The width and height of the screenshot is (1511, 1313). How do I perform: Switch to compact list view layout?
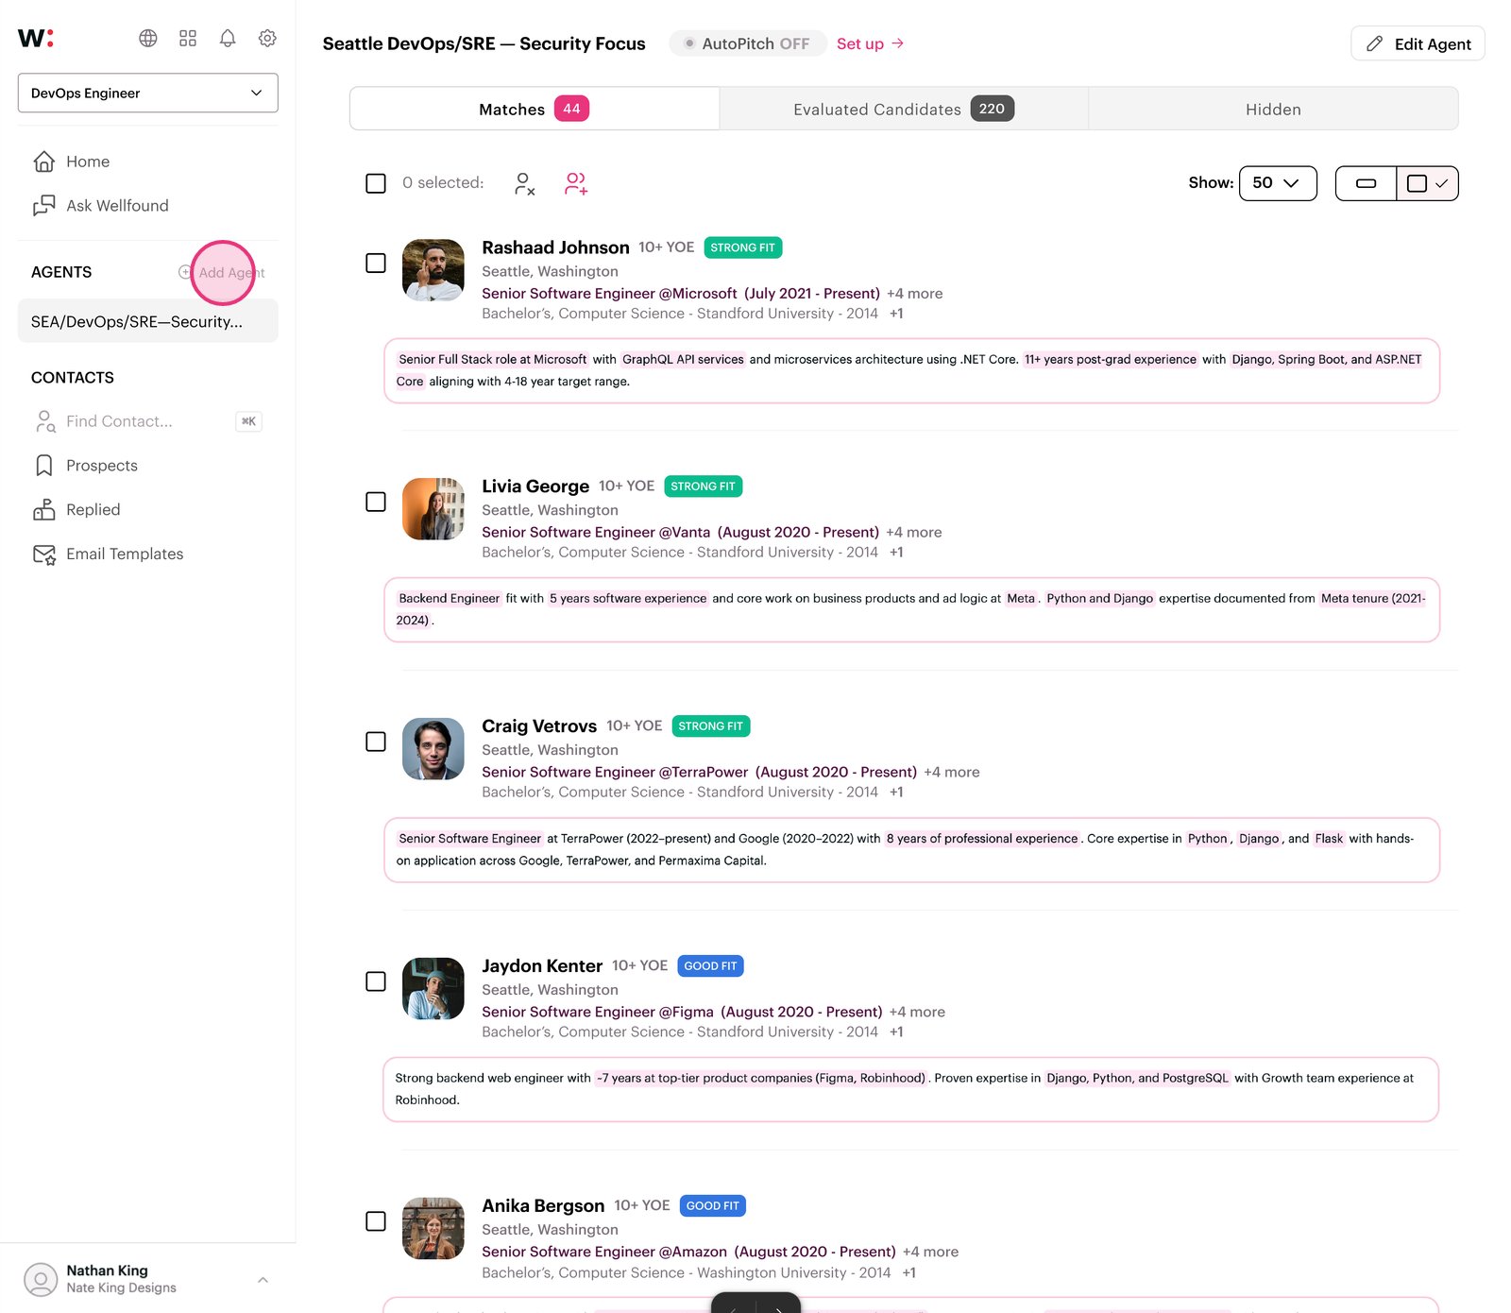(x=1366, y=183)
